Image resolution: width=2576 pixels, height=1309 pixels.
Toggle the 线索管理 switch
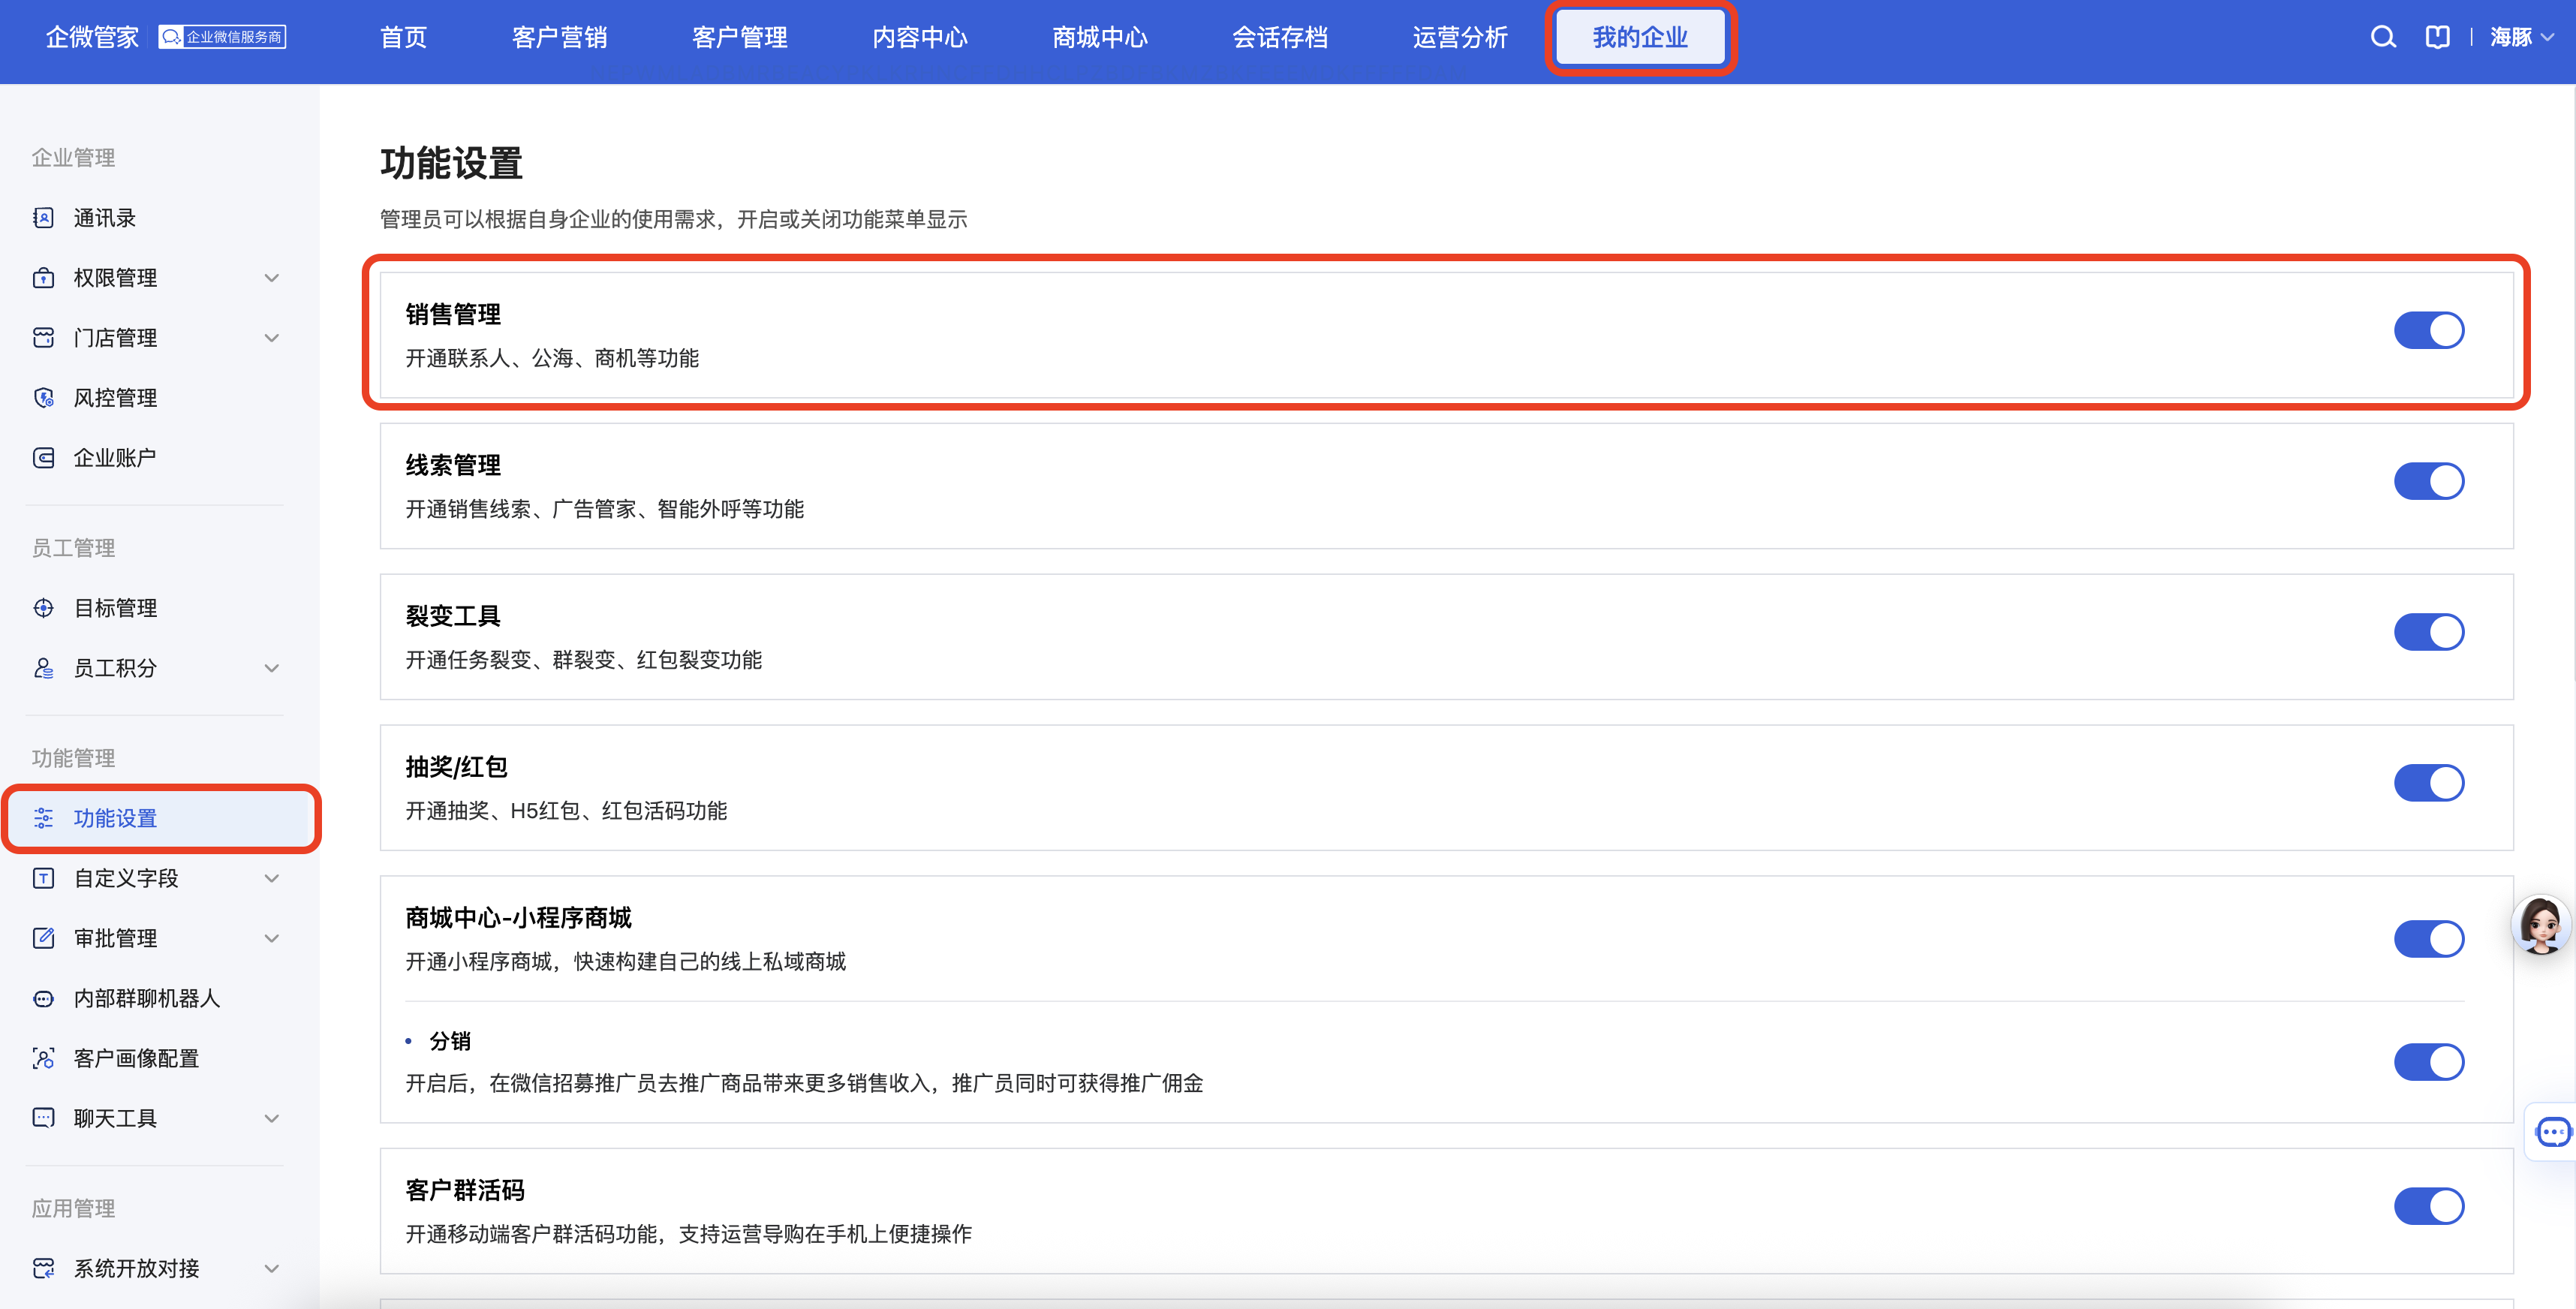coord(2429,481)
